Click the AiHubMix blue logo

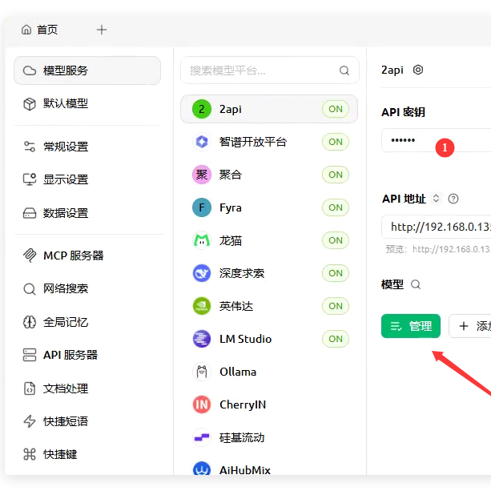202,469
